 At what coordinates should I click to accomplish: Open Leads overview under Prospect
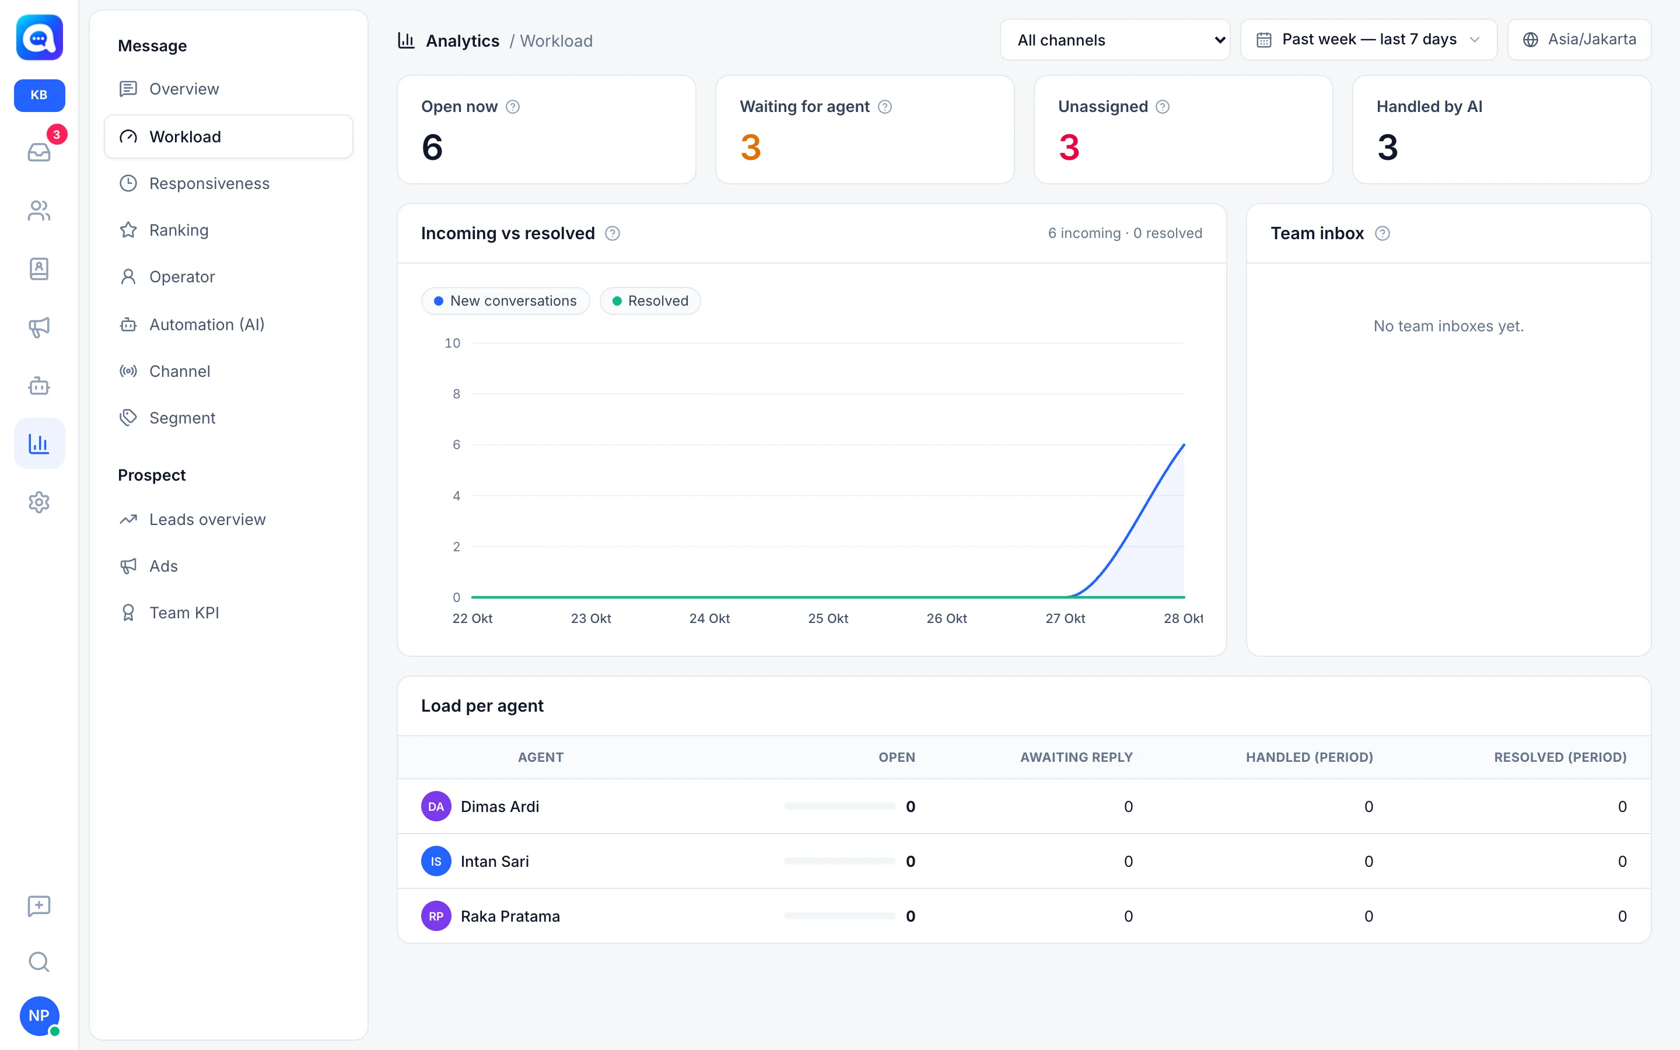pos(229,519)
